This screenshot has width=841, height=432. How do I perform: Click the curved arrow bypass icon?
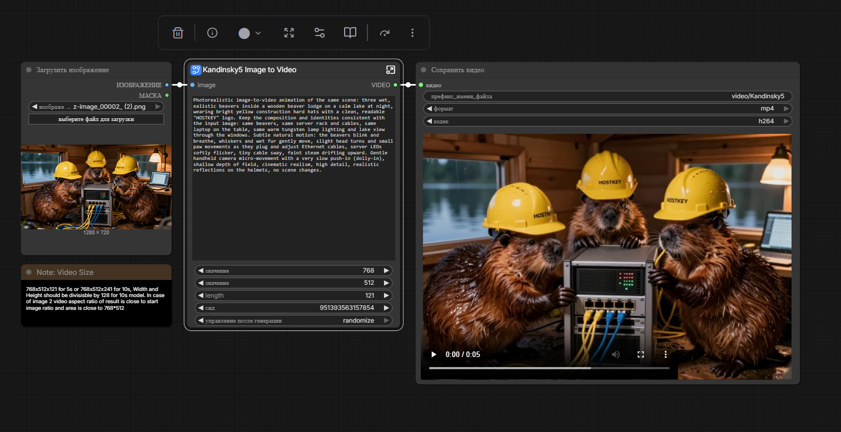(x=385, y=33)
